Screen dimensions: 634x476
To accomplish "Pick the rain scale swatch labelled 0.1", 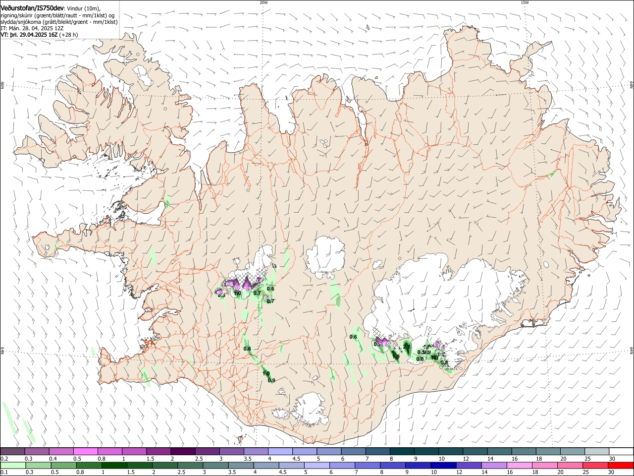I will pyautogui.click(x=13, y=466).
